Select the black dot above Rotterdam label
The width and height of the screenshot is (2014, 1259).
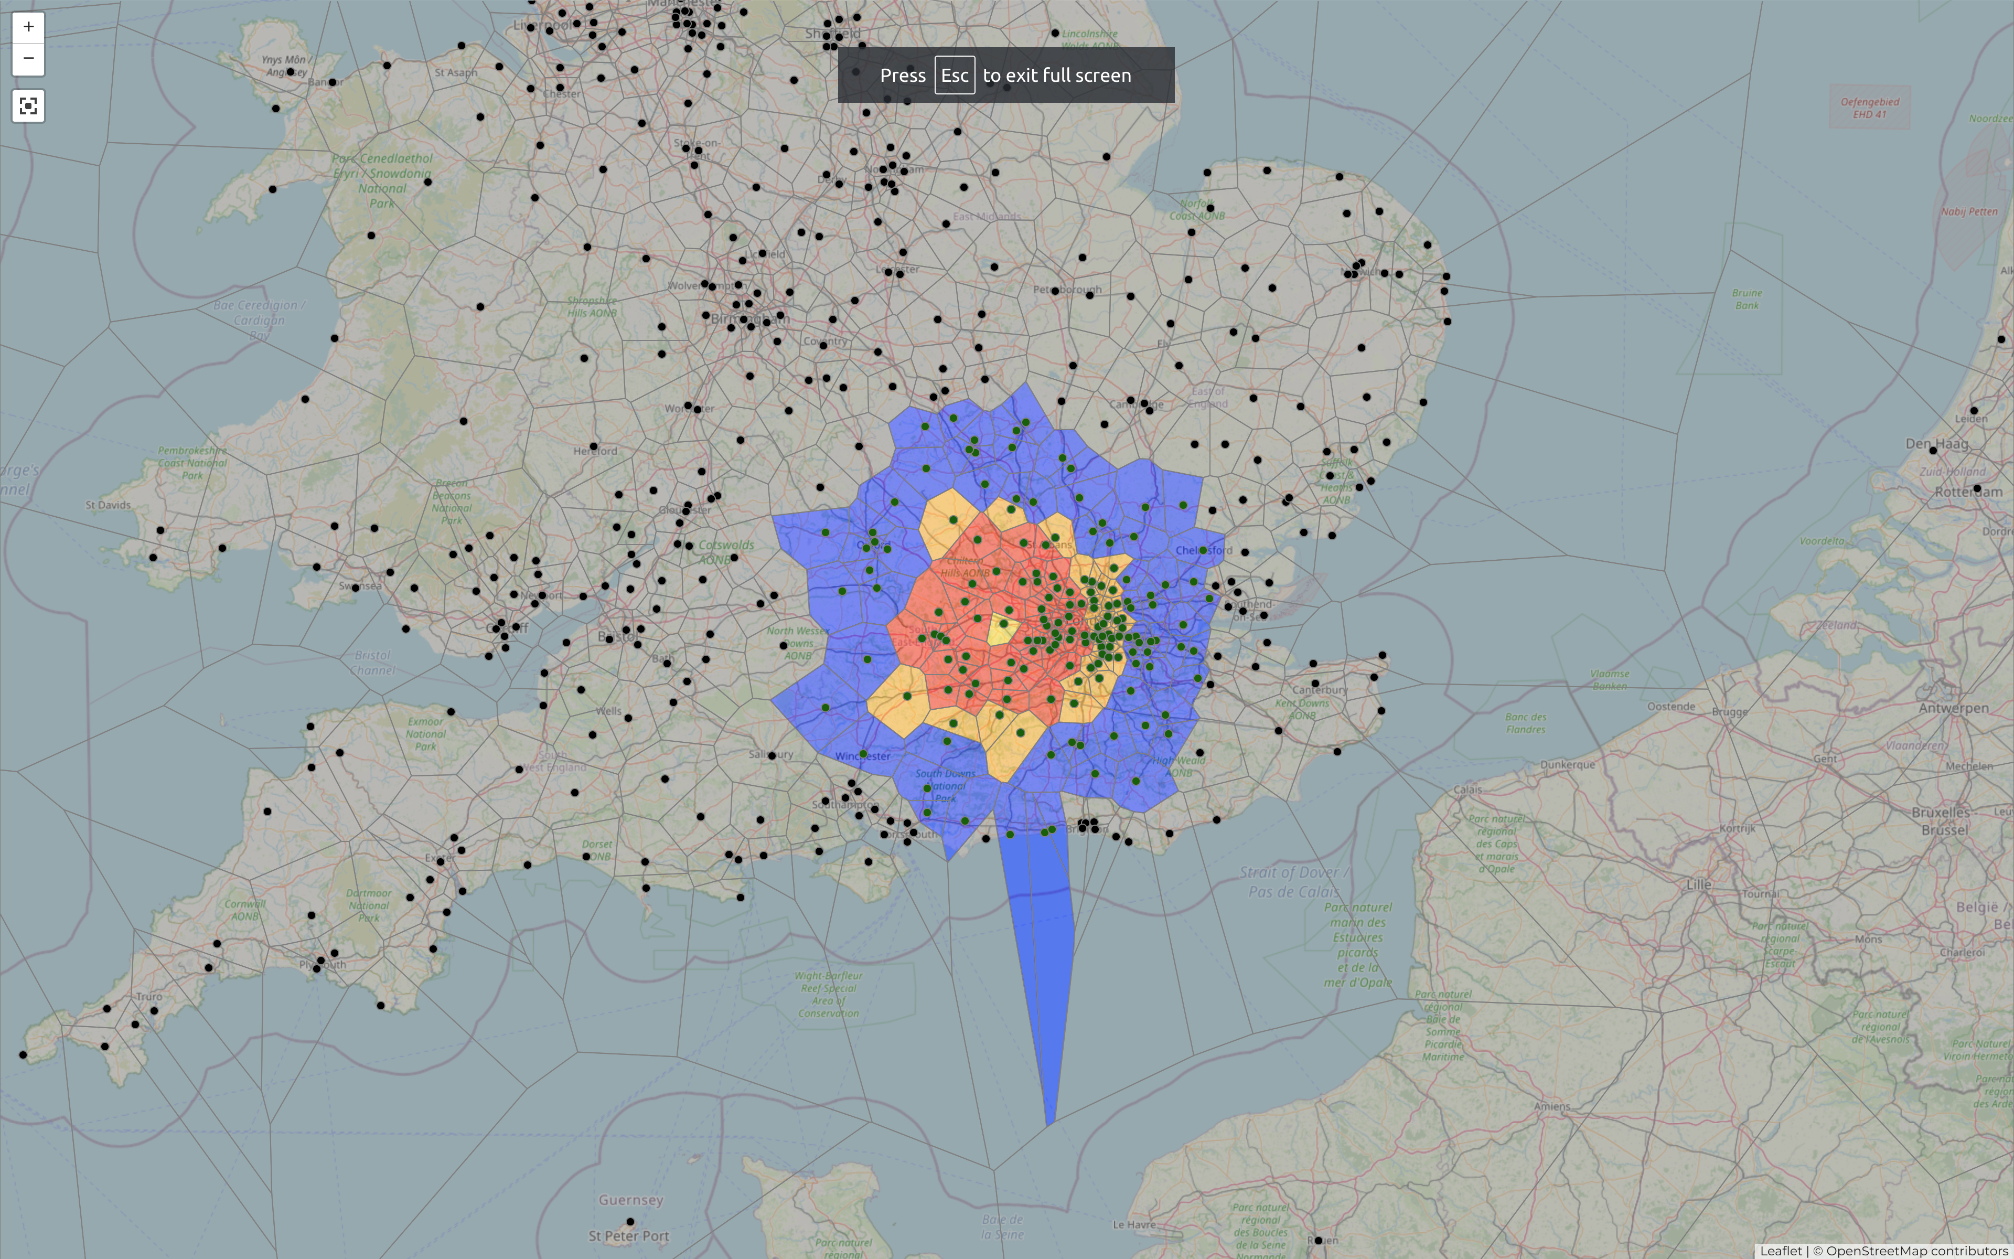click(1977, 488)
